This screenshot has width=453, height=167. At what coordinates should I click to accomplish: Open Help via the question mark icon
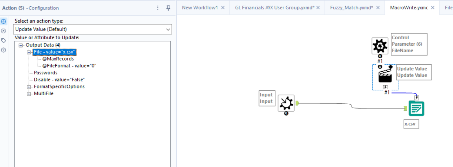click(x=3, y=49)
